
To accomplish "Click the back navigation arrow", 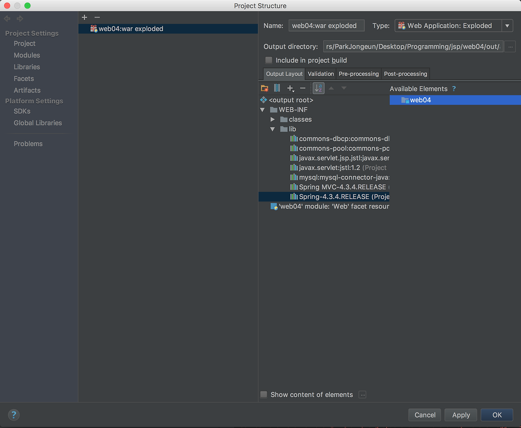I will coord(7,19).
